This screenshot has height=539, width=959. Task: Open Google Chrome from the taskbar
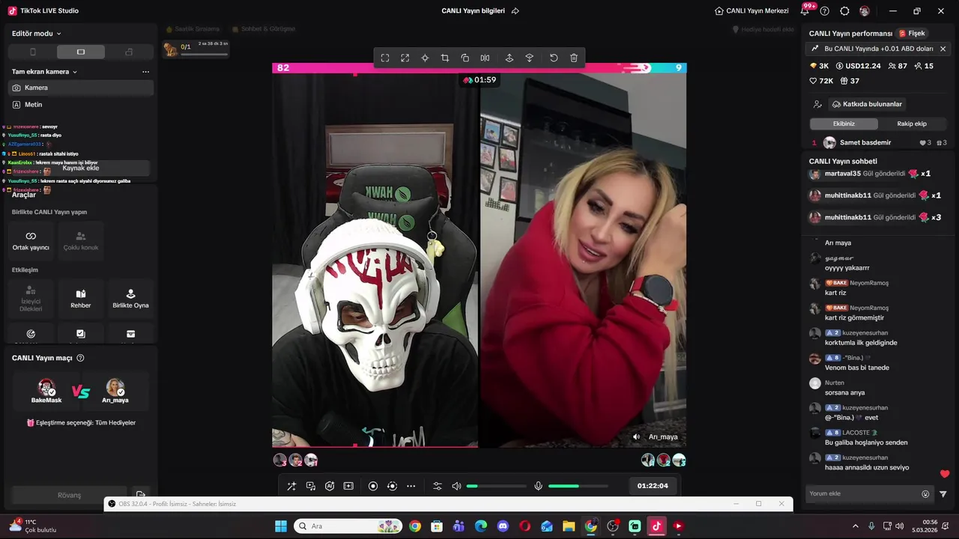tap(415, 526)
